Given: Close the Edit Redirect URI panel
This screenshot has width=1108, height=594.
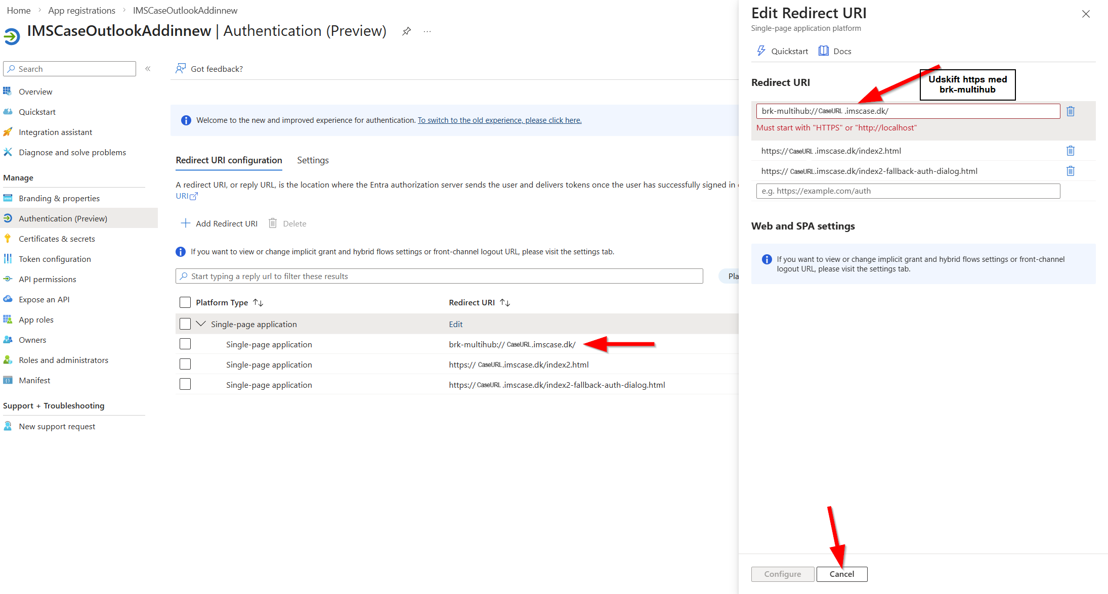Looking at the screenshot, I should point(1086,14).
